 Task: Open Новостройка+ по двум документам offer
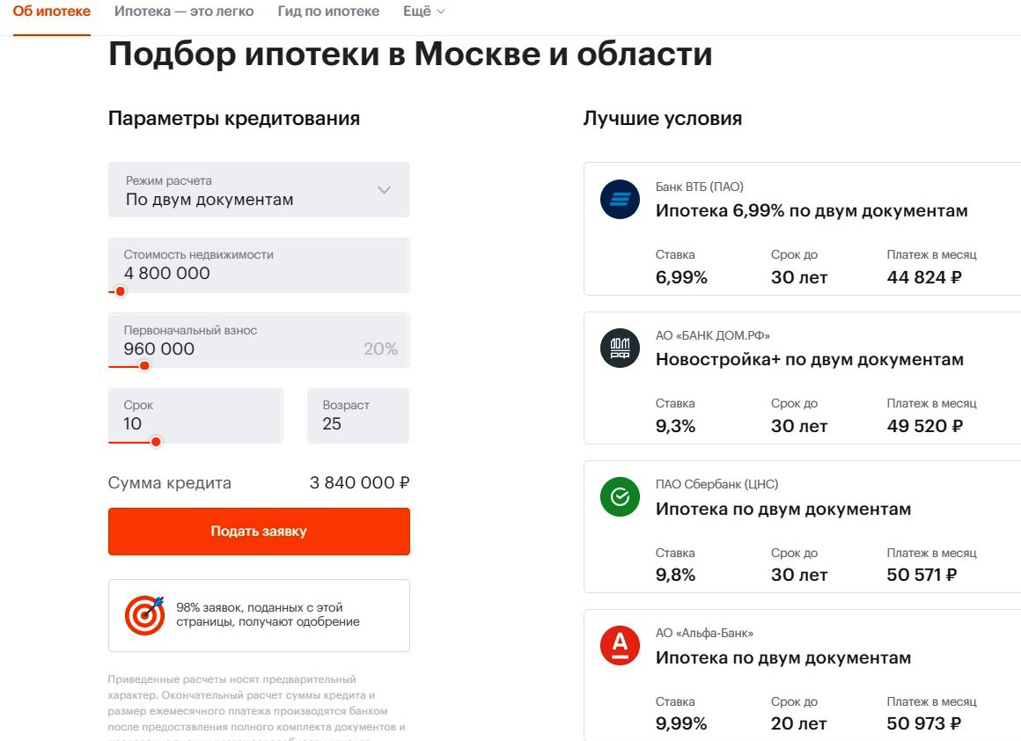[x=810, y=359]
